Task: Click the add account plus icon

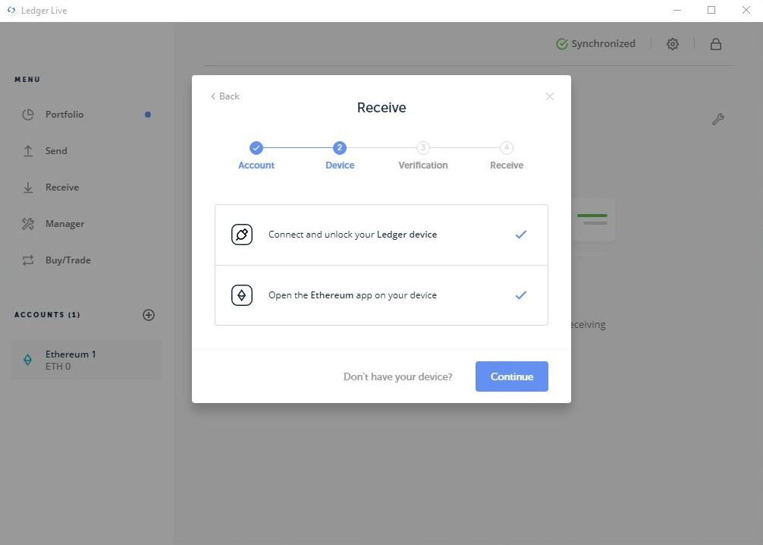Action: click(149, 315)
